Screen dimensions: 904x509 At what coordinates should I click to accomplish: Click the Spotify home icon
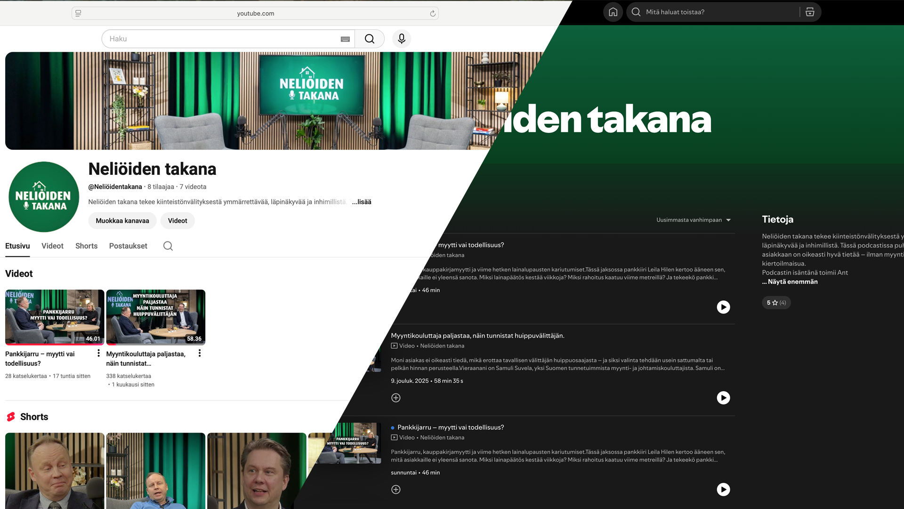click(x=613, y=12)
